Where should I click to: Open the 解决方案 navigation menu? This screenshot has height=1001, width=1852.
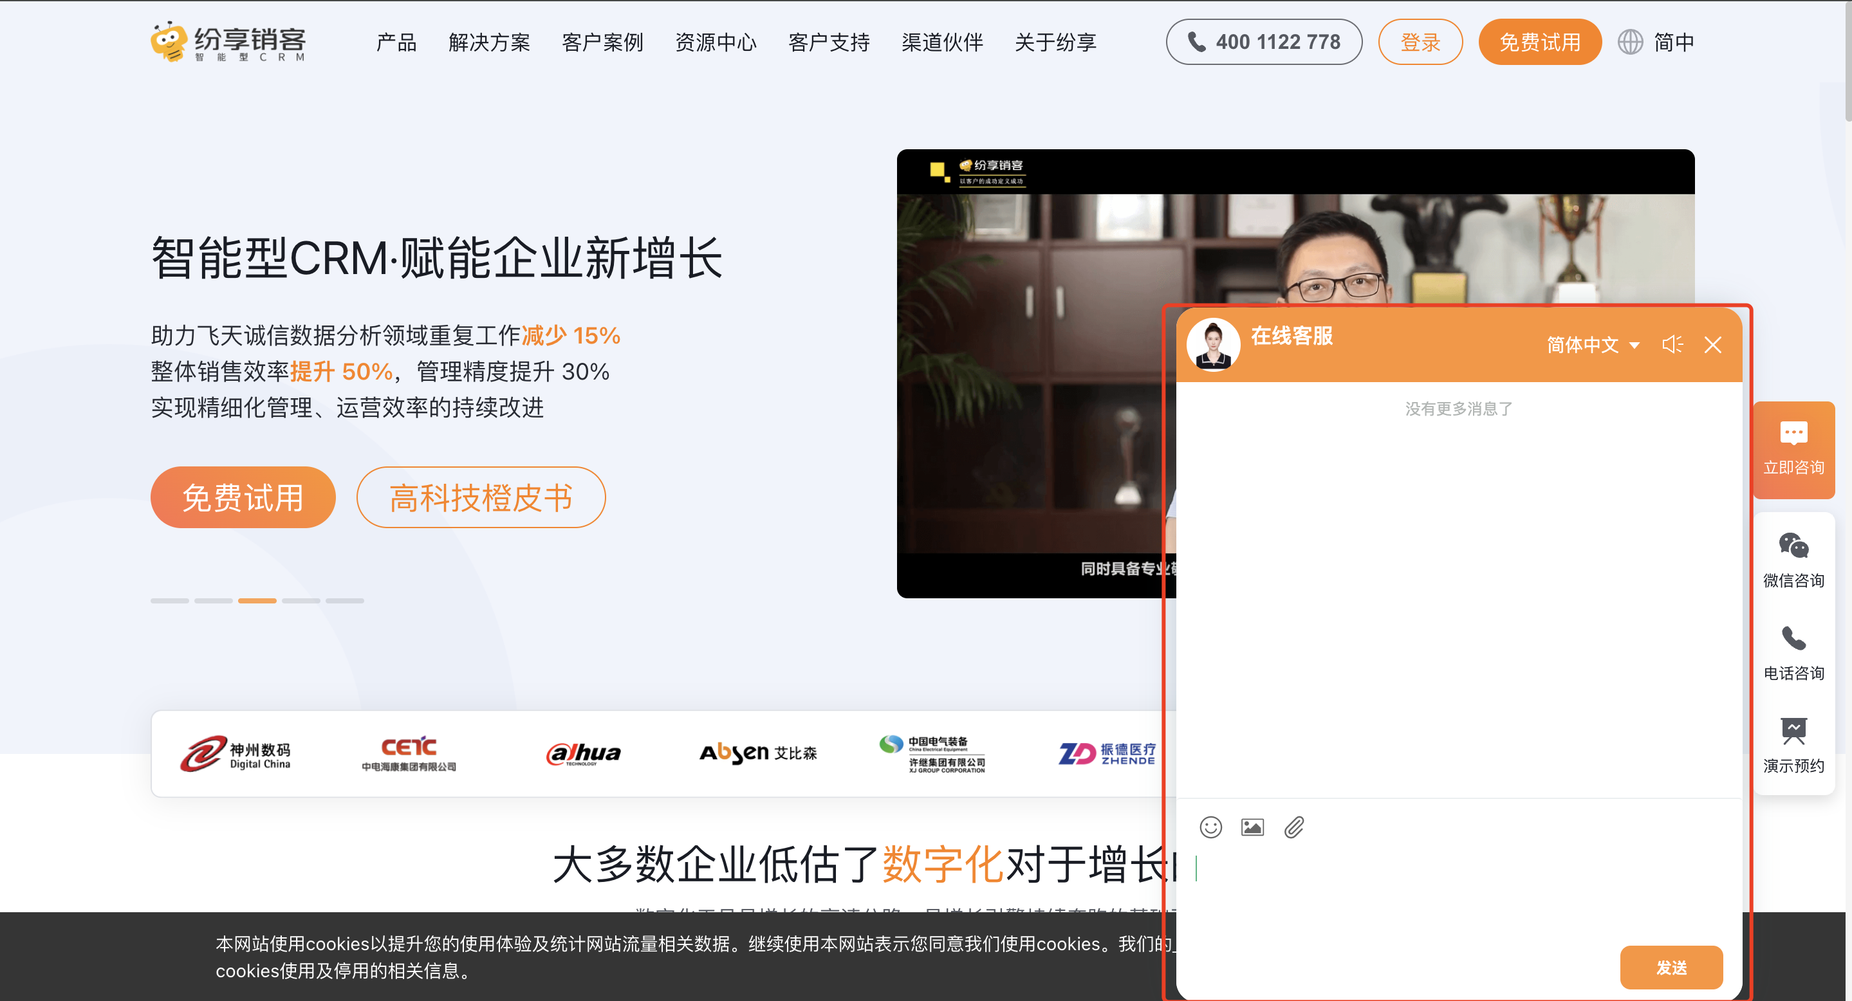[x=489, y=42]
